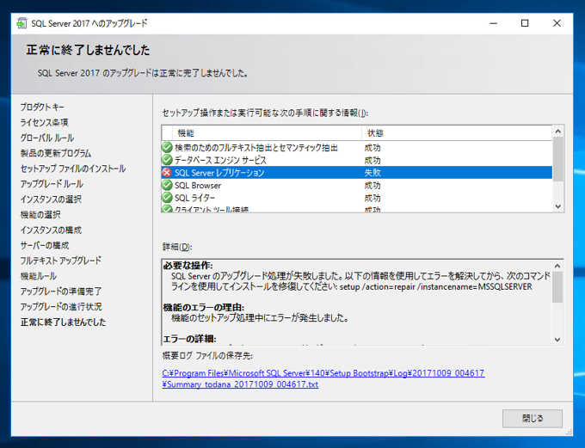This screenshot has height=448, width=585.
Task: Click the ライセンス条項 step in sidebar
Action: coord(44,122)
